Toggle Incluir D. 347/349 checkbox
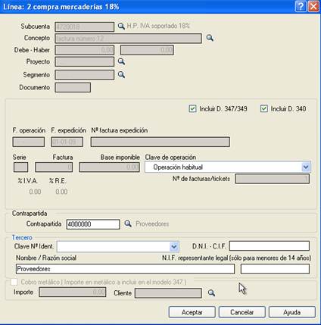The height and width of the screenshot is (325, 321). [x=192, y=109]
